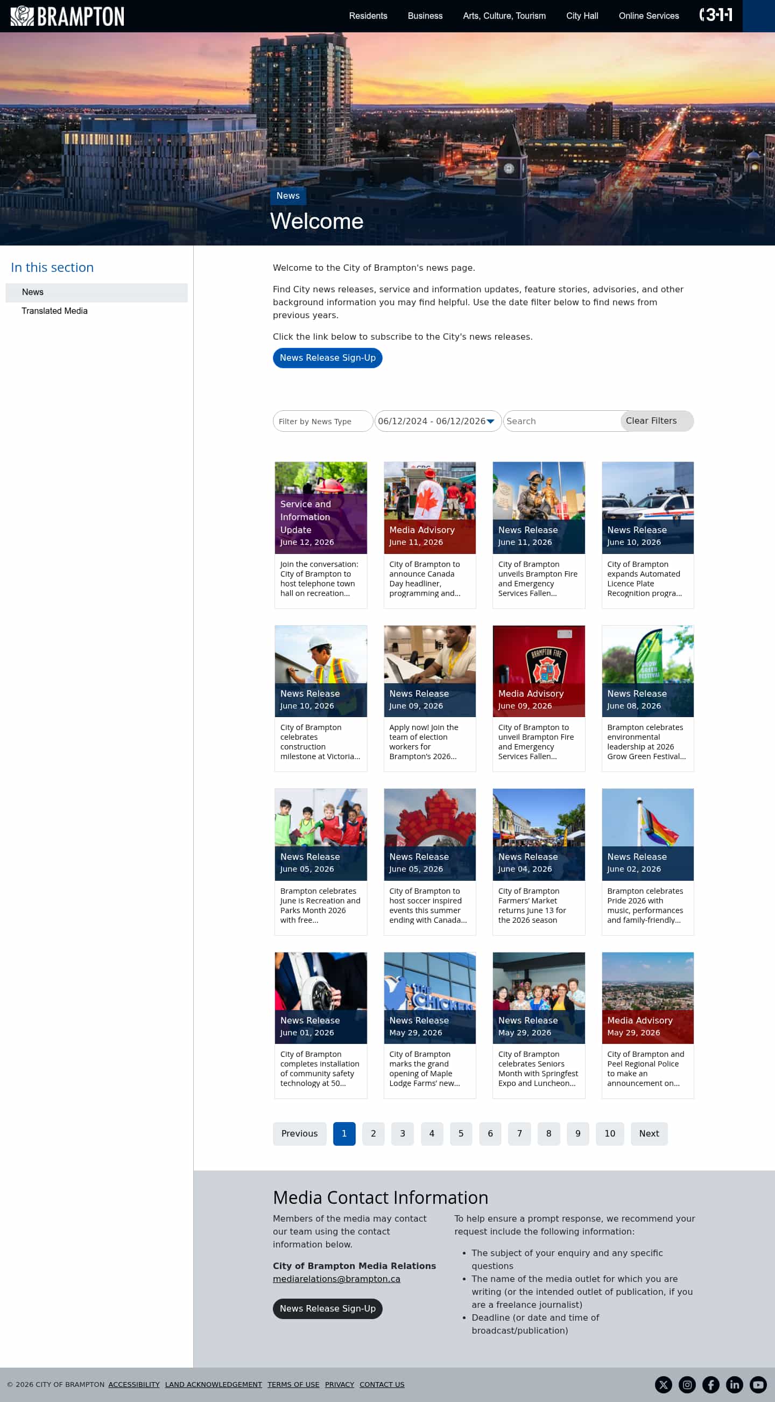Open the Canada Day headliner advisory image
Screen dimensions: 775x1402
tap(429, 508)
